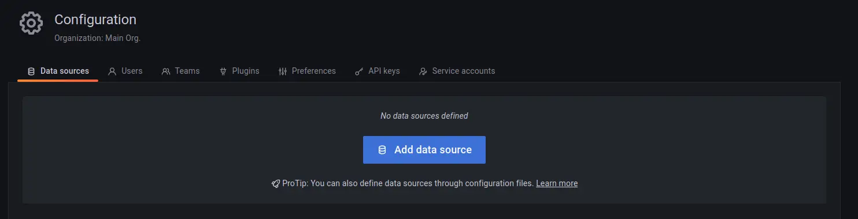Click the group icon beside Teams
The height and width of the screenshot is (219, 858).
tap(166, 71)
